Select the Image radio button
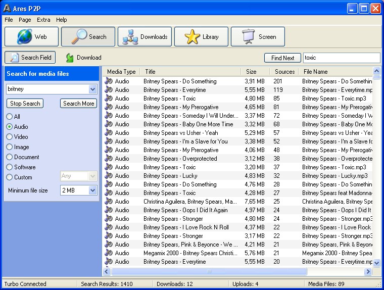 pyautogui.click(x=9, y=147)
